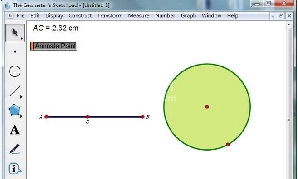Open the Display menu
The width and height of the screenshot is (298, 179).
(54, 15)
